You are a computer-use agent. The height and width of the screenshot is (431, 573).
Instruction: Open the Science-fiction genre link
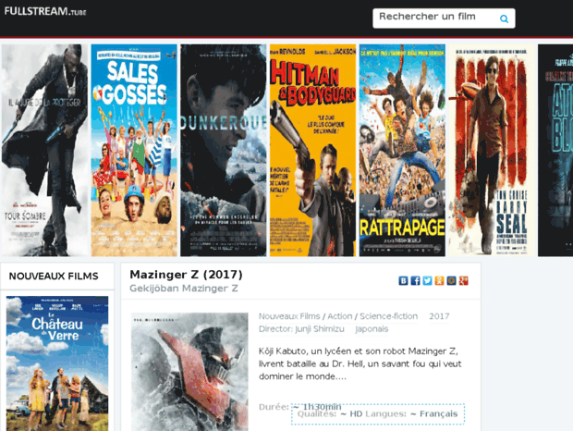coord(388,316)
